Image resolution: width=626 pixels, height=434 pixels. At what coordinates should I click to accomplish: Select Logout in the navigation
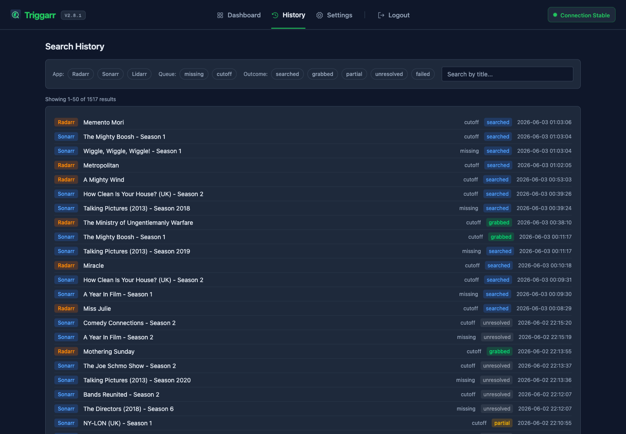pos(393,15)
